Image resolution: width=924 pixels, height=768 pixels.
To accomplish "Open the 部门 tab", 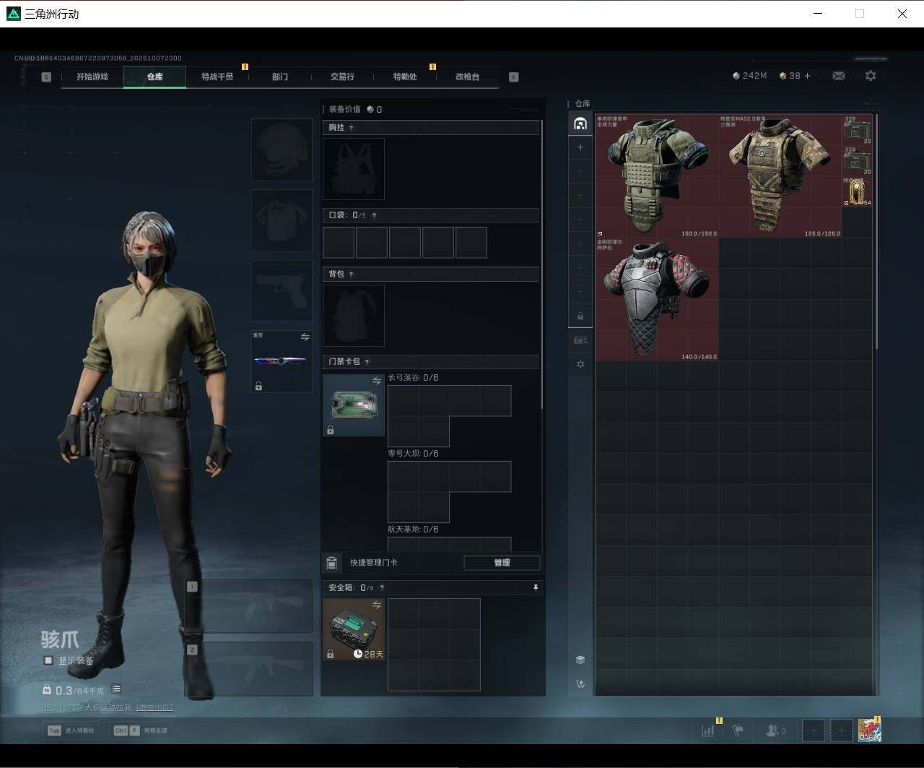I will tap(280, 77).
